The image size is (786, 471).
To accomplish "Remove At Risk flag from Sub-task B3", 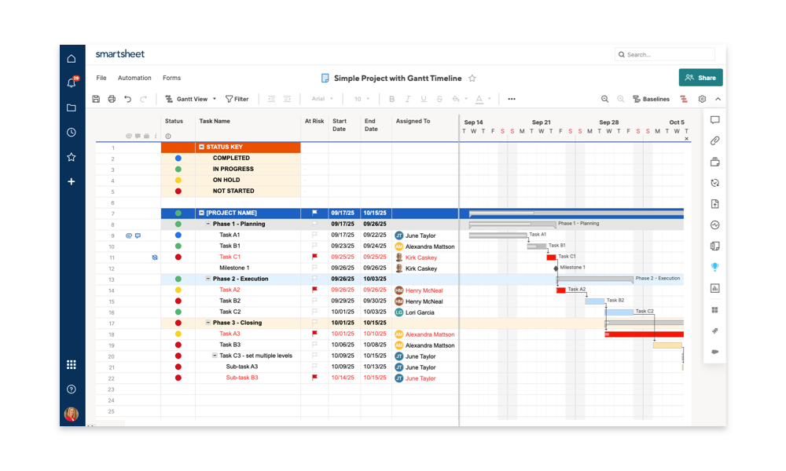I will coord(315,378).
